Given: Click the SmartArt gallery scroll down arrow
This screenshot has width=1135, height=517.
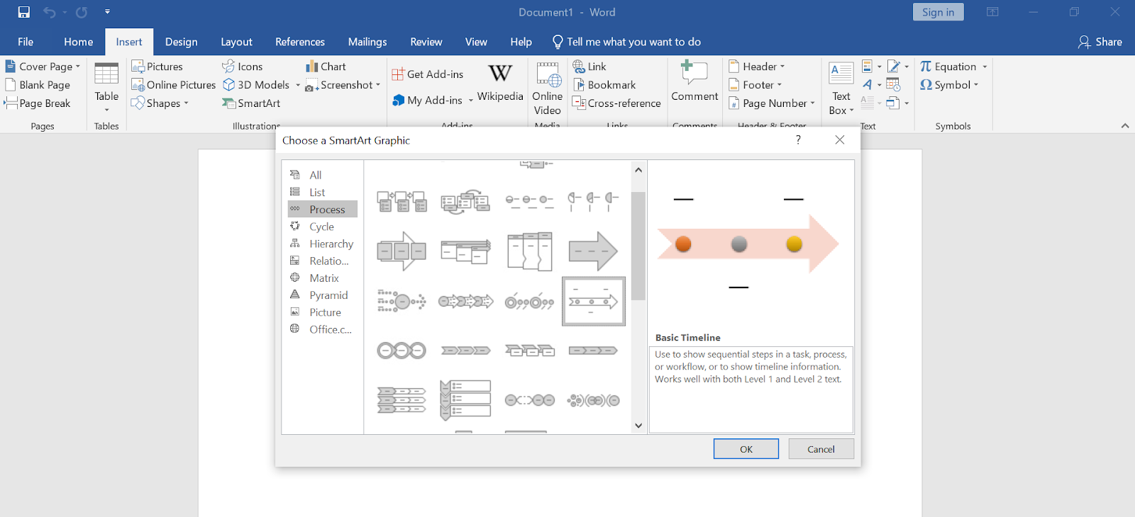Looking at the screenshot, I should coord(638,426).
